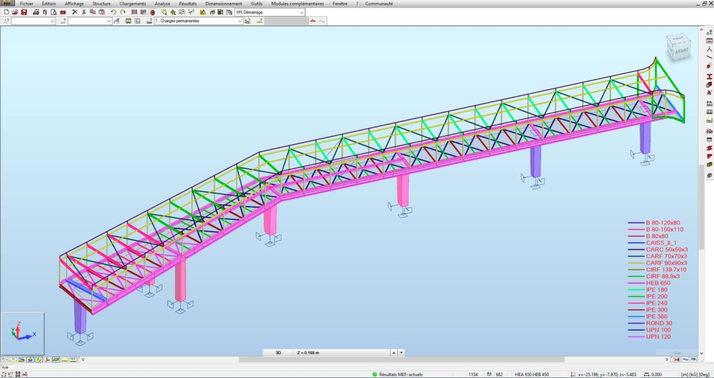
Task: Open node selection icon in second toolbar
Action: pyautogui.click(x=6, y=21)
